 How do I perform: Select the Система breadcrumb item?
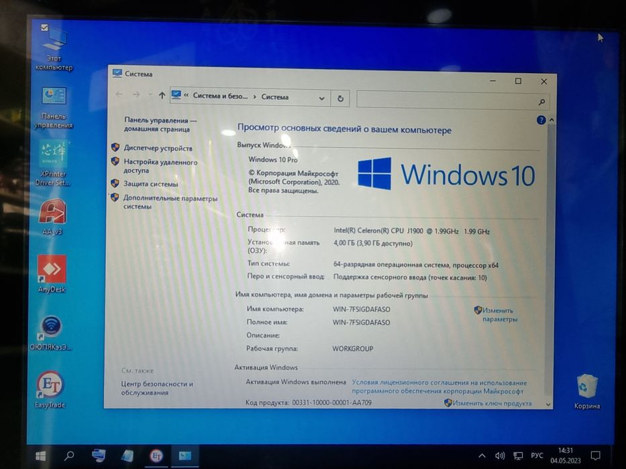click(274, 97)
